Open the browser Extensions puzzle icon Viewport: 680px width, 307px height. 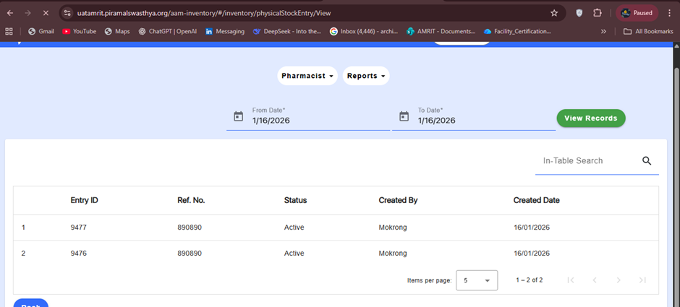598,13
